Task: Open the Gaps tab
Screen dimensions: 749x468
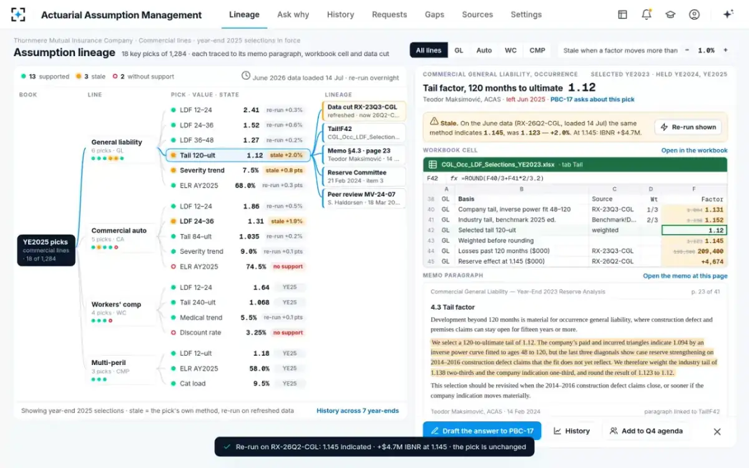Action: 434,14
